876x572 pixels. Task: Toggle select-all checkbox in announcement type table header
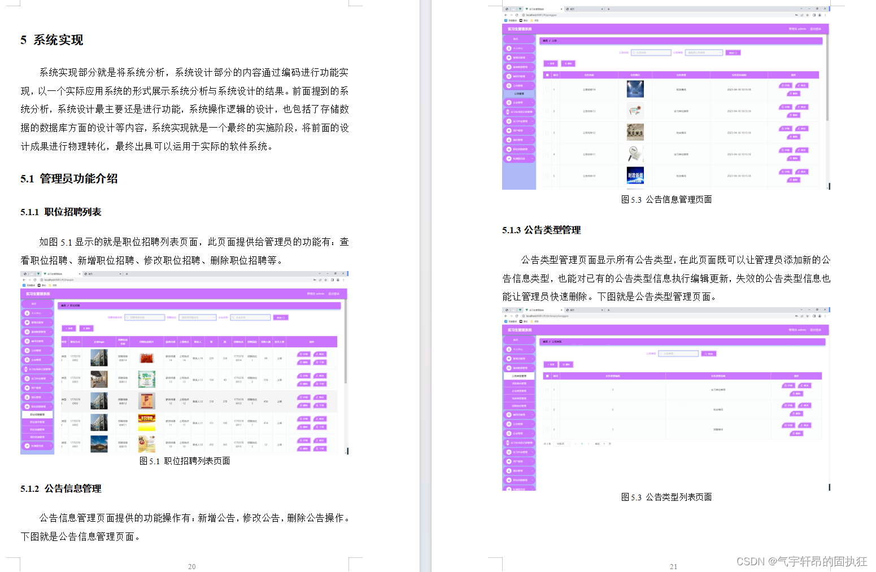pos(547,375)
